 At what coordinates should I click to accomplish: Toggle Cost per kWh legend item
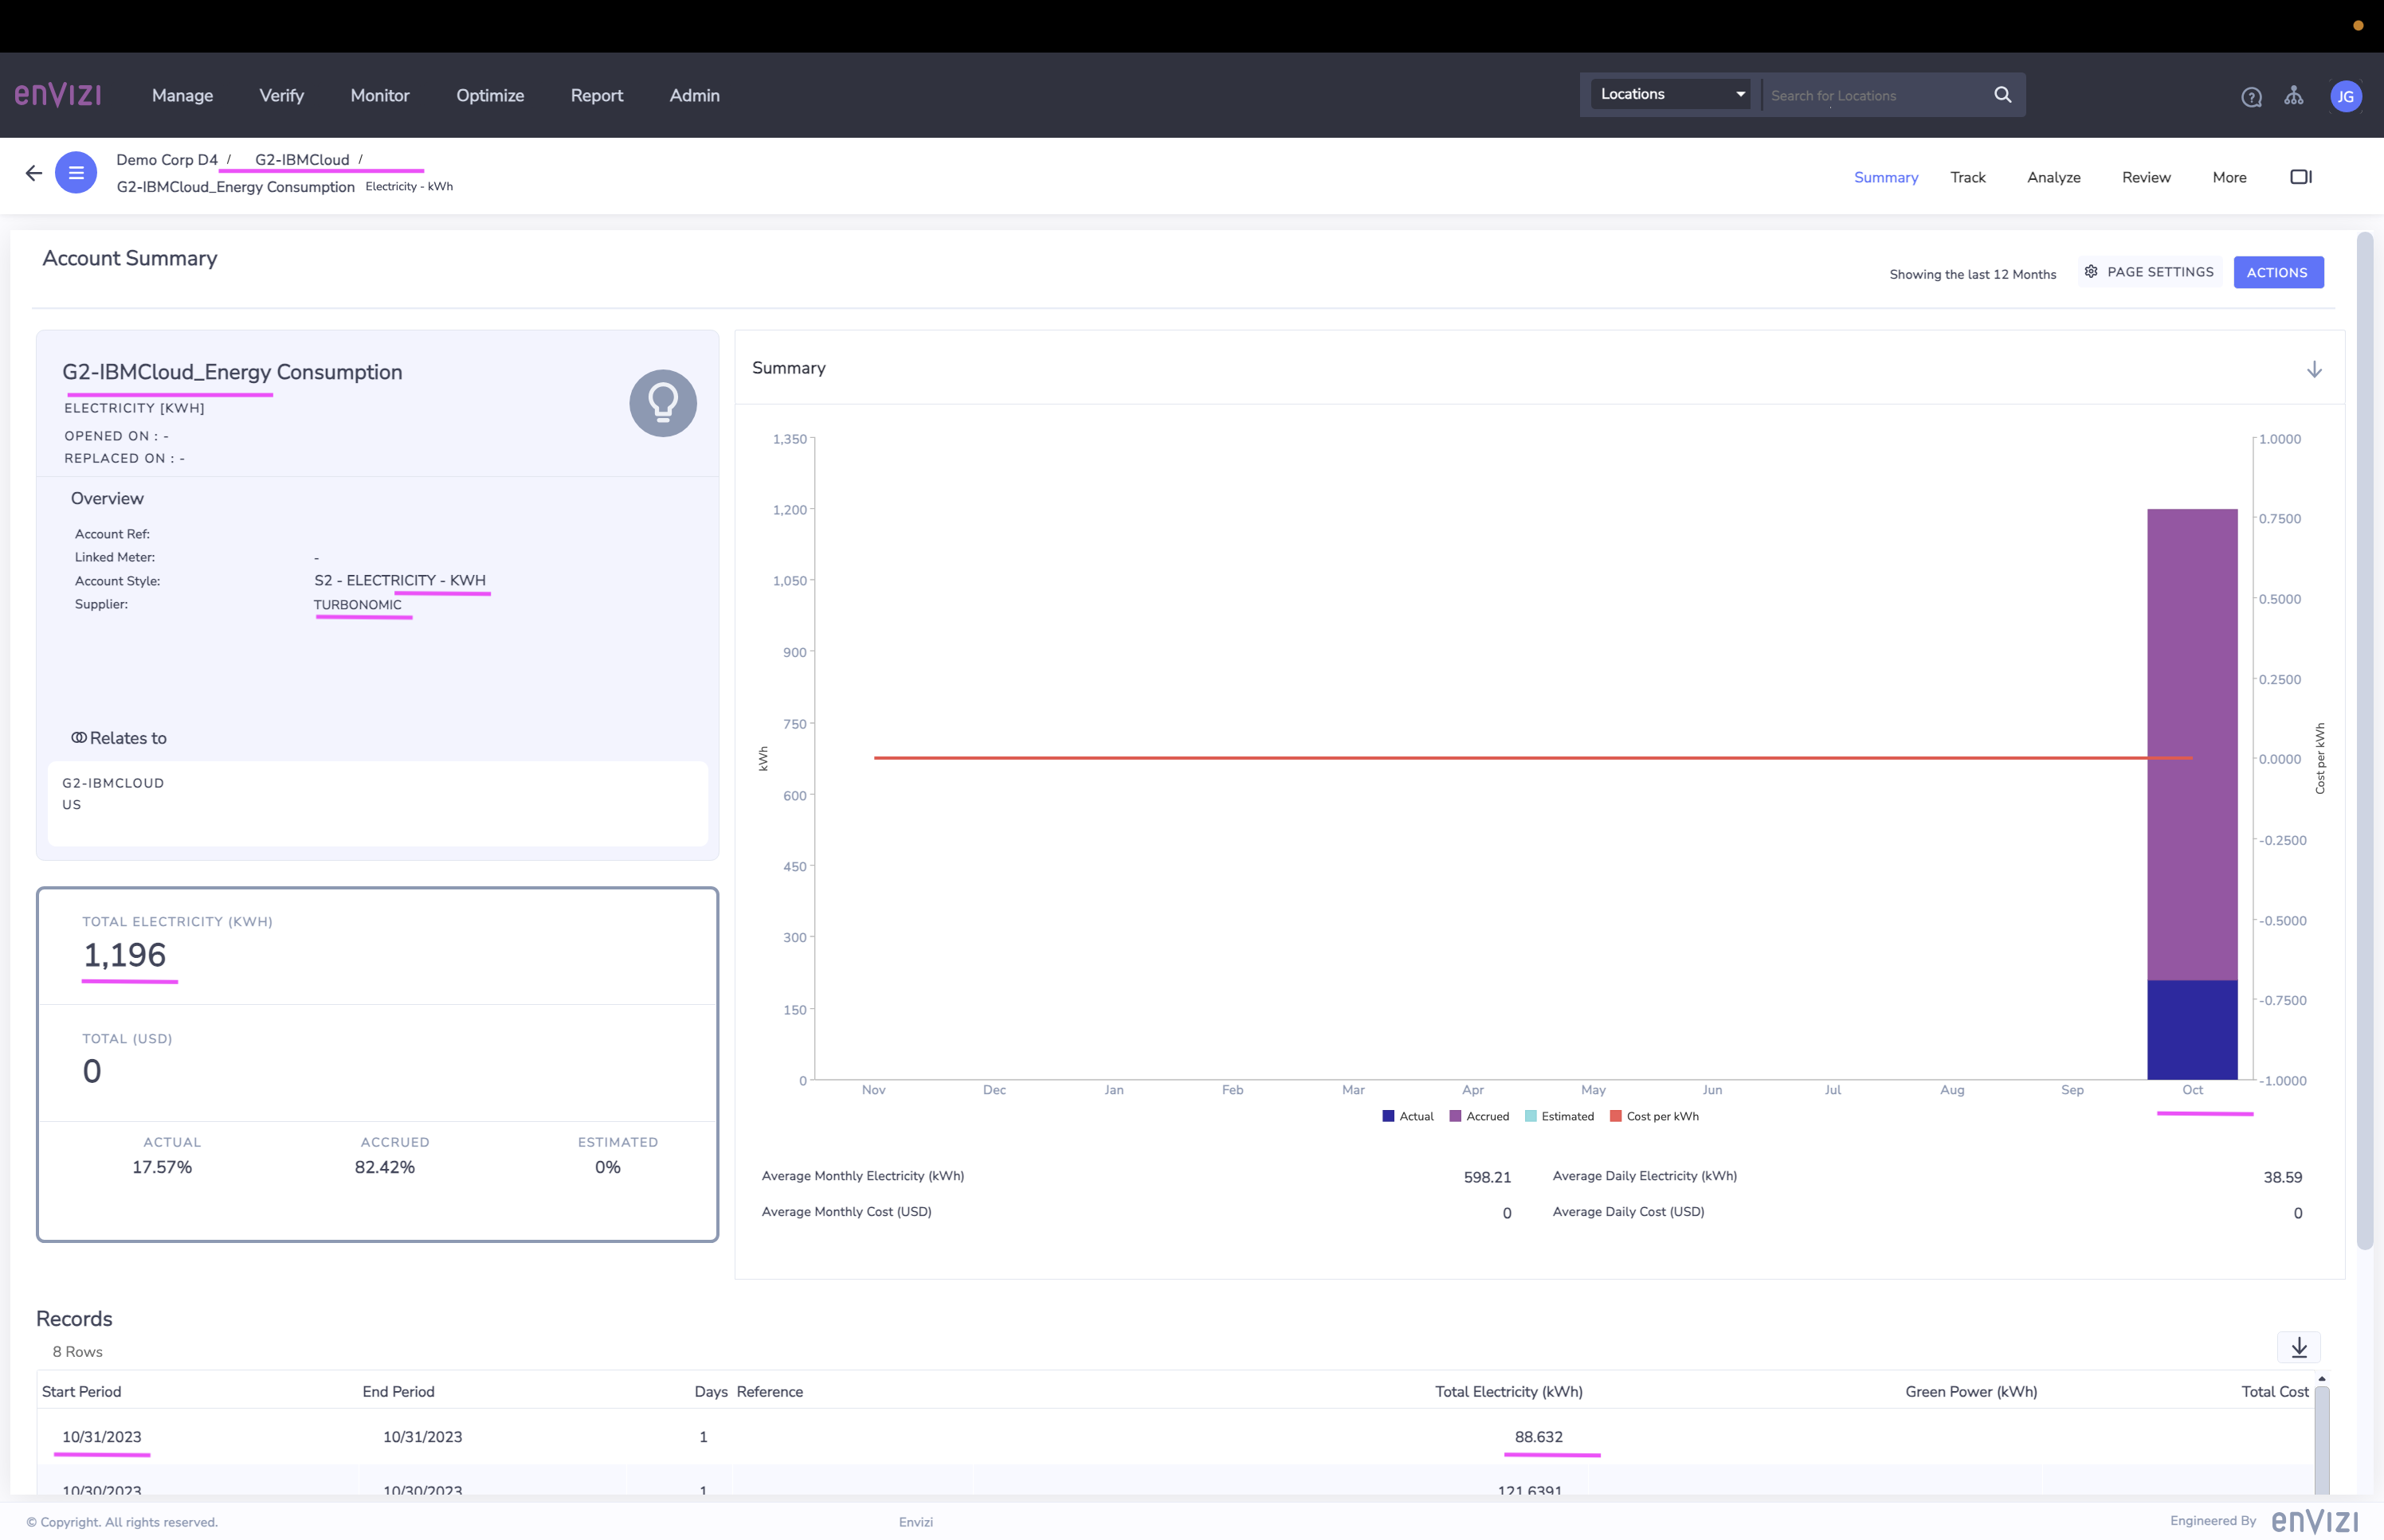tap(1653, 1116)
